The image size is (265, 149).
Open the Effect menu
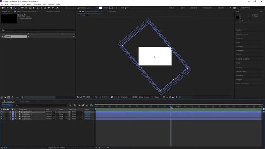[29, 5]
